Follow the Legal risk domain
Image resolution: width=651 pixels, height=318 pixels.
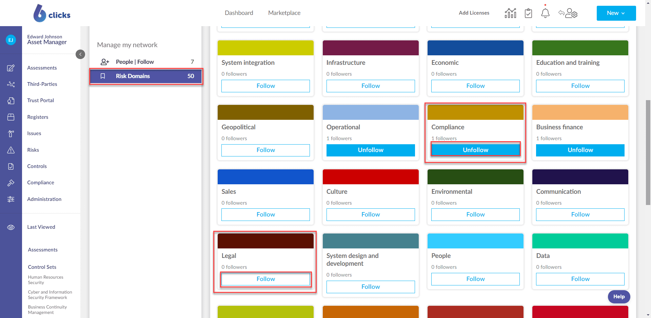click(265, 279)
